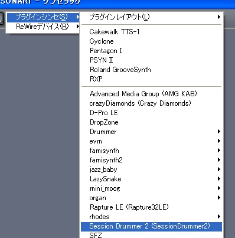The image size is (235, 238).
Task: Click the arrow beside ReWireデバイス(R)
Action: pyautogui.click(x=78, y=26)
